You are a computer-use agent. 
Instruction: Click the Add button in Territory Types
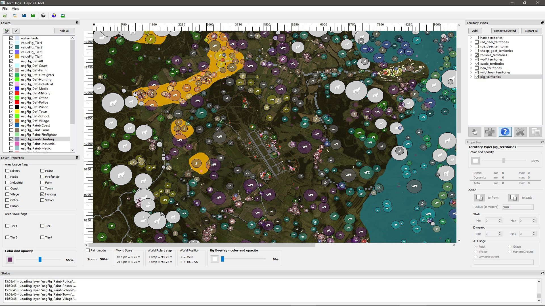tap(474, 31)
